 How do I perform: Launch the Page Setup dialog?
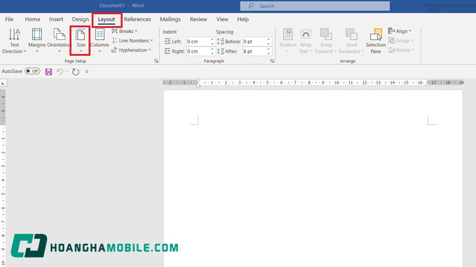click(156, 61)
